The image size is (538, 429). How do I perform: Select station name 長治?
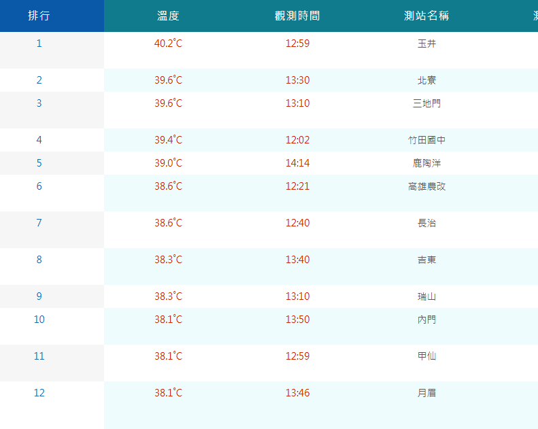[x=426, y=223]
